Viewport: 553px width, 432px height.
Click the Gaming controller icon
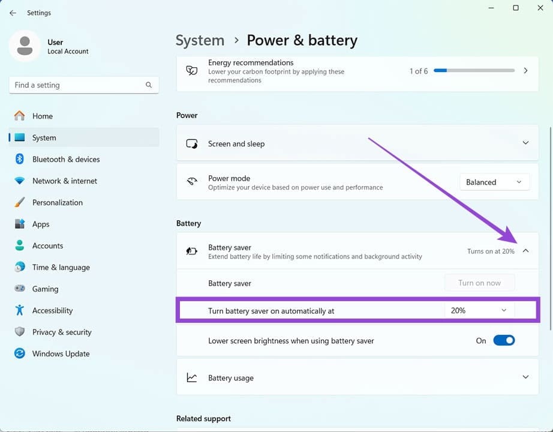pyautogui.click(x=20, y=289)
